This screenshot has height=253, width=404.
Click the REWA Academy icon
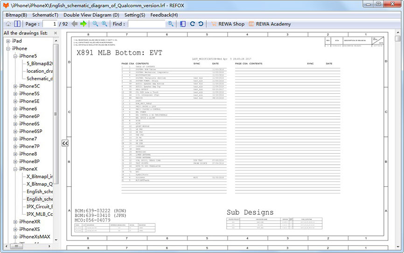click(x=251, y=24)
